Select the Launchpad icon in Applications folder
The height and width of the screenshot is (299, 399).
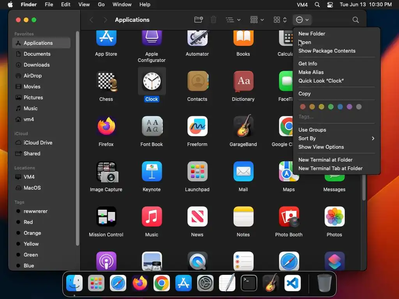click(x=198, y=171)
